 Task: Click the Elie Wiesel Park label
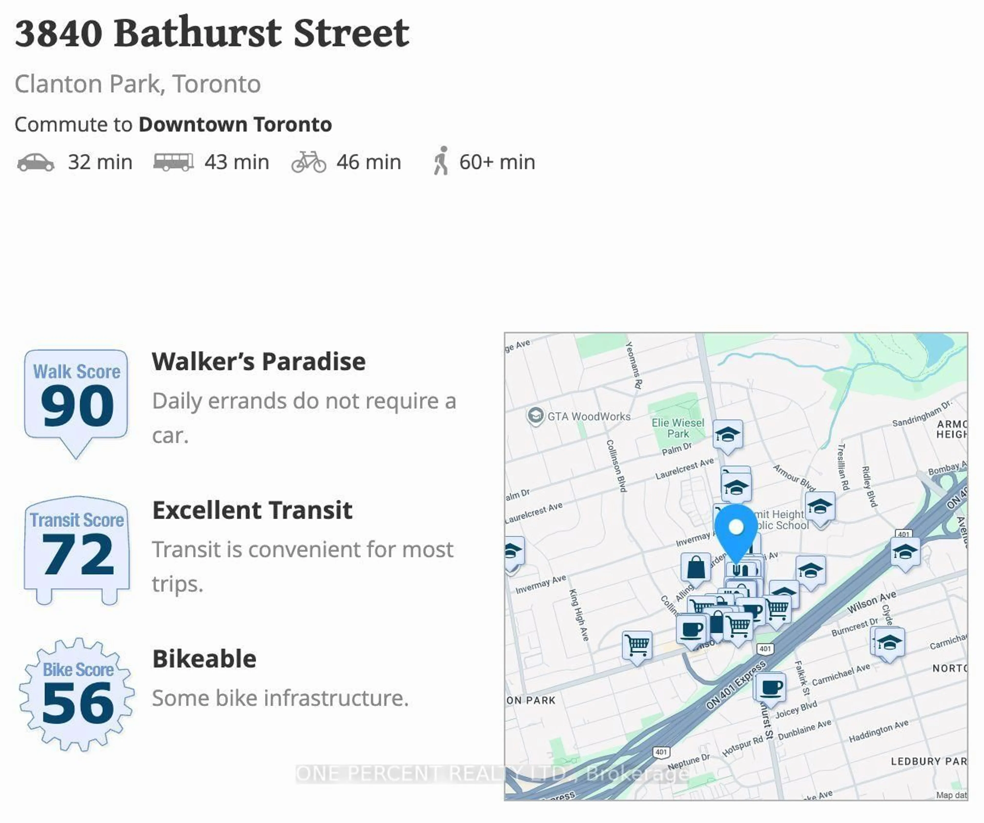[678, 428]
